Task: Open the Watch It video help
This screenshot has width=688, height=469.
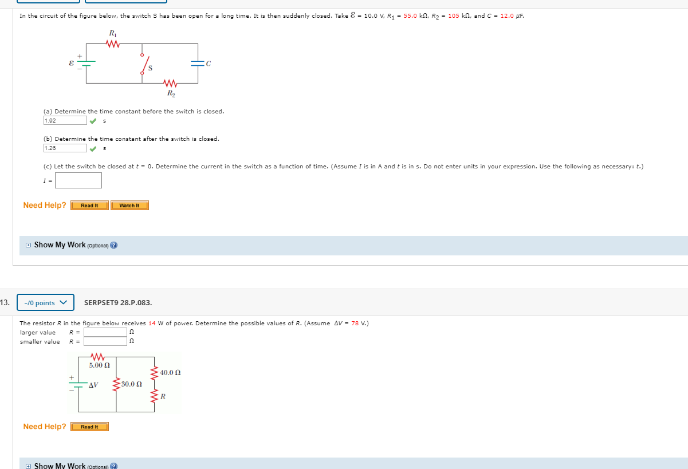Action: (x=129, y=206)
